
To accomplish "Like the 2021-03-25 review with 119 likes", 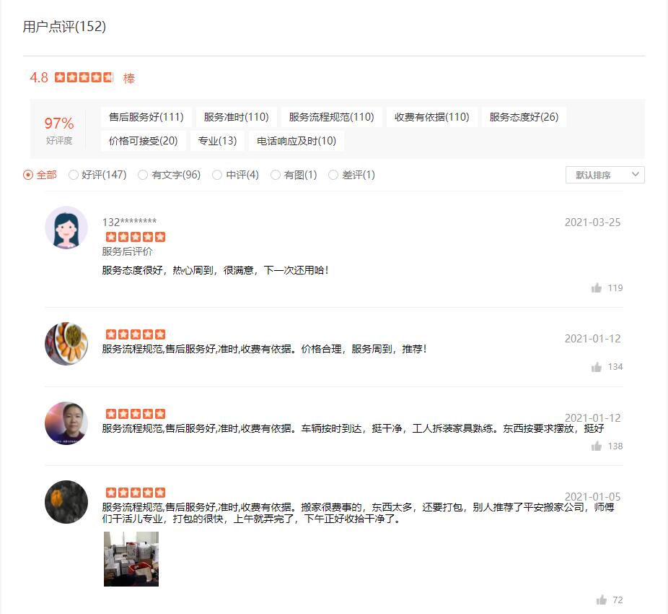I will [x=597, y=288].
